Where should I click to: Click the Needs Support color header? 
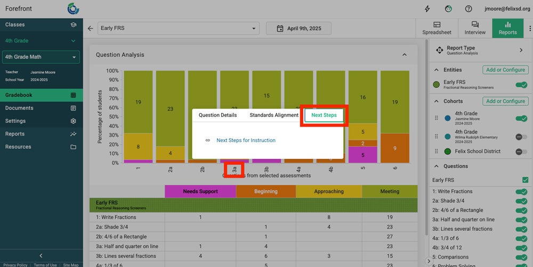click(x=200, y=191)
